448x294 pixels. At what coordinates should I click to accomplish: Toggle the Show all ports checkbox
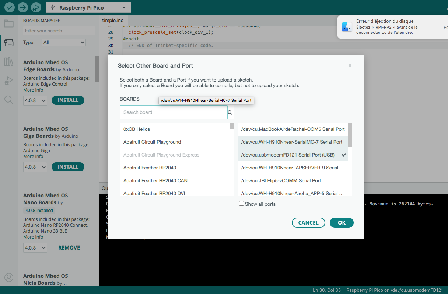pos(242,204)
